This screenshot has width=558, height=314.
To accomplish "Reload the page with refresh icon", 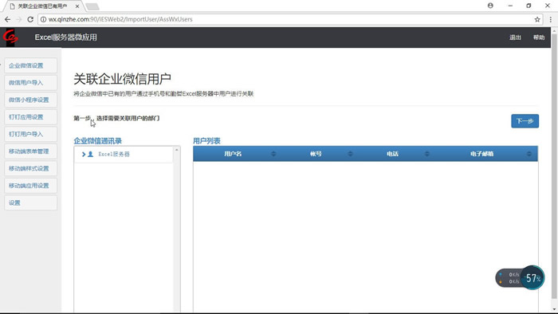I will (x=30, y=19).
